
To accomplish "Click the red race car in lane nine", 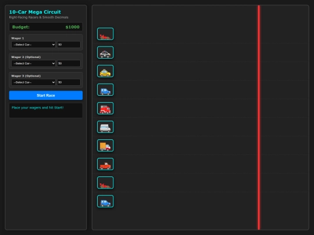I will click(105, 183).
